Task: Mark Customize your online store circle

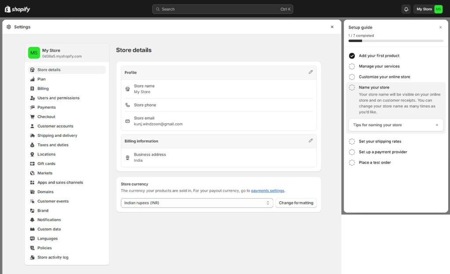Action: pos(352,77)
